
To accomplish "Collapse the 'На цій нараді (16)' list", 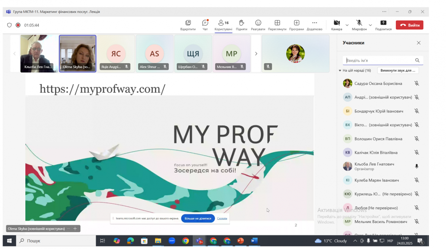I will (340, 70).
